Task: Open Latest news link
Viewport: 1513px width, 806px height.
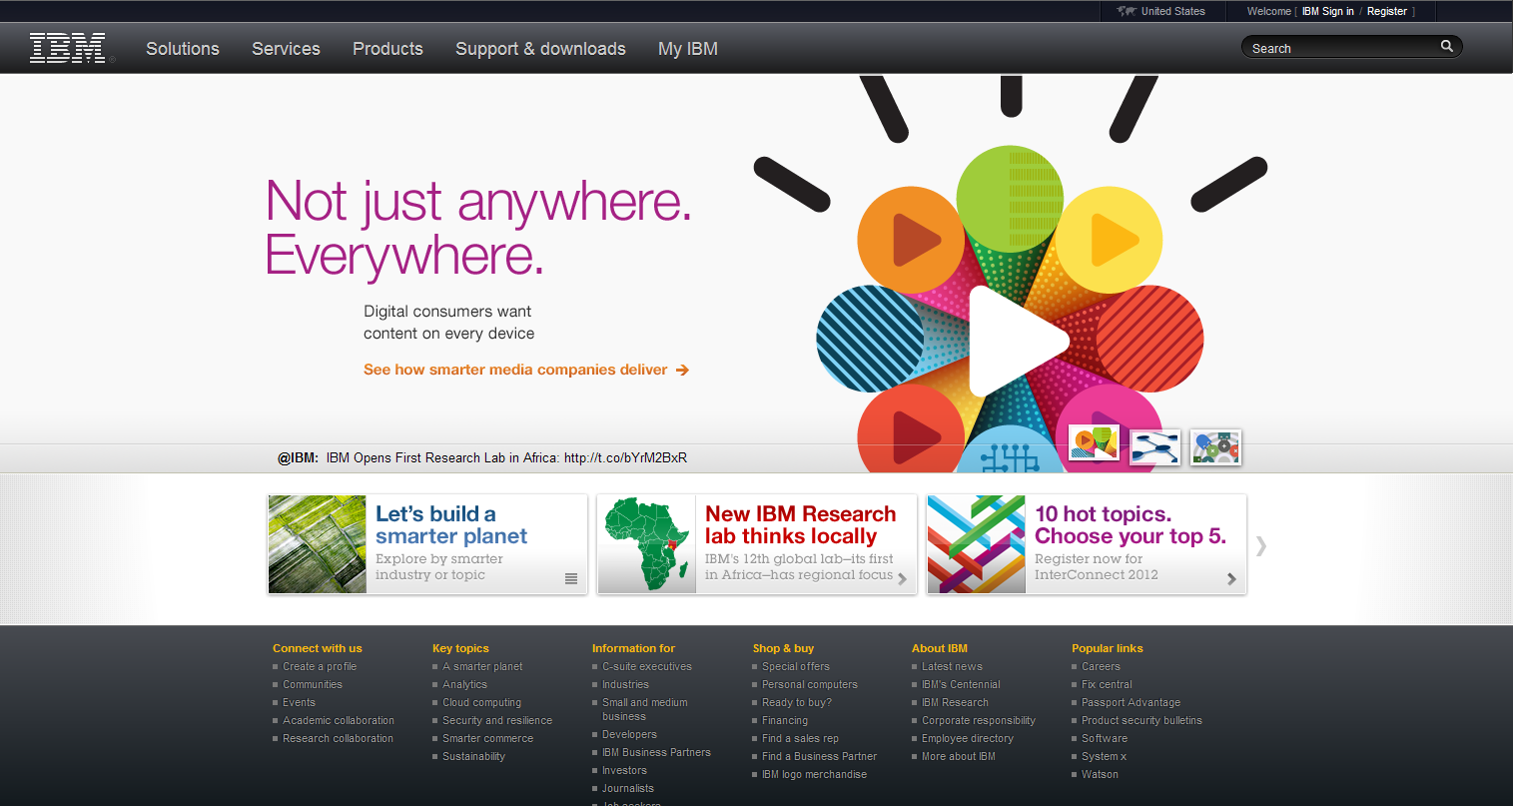Action: click(952, 666)
